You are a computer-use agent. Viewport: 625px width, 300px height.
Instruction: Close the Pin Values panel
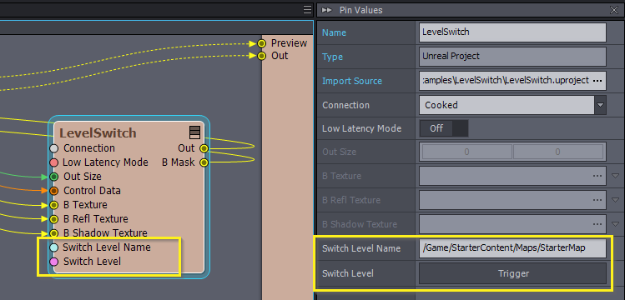click(614, 10)
